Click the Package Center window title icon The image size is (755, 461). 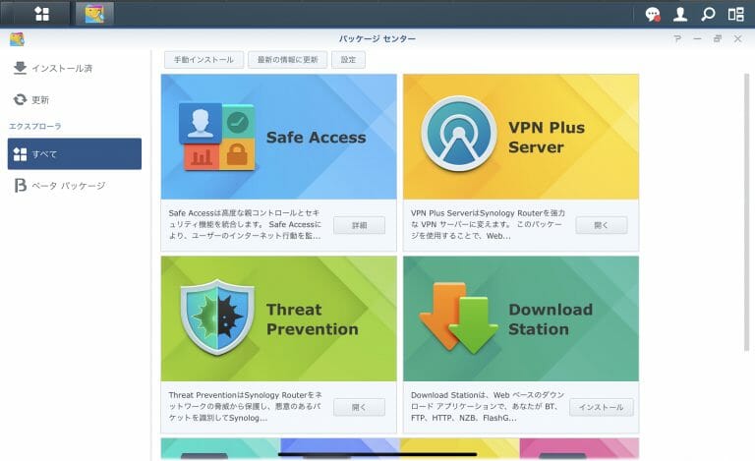17,39
